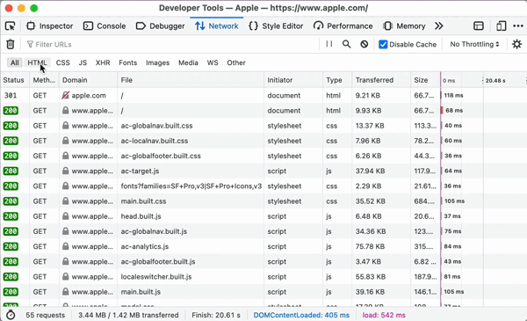Click the load: 542 ms status
The width and height of the screenshot is (527, 321).
(384, 315)
